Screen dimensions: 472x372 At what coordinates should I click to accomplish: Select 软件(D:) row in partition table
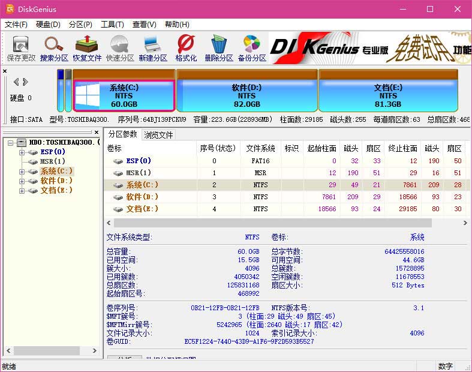point(285,197)
